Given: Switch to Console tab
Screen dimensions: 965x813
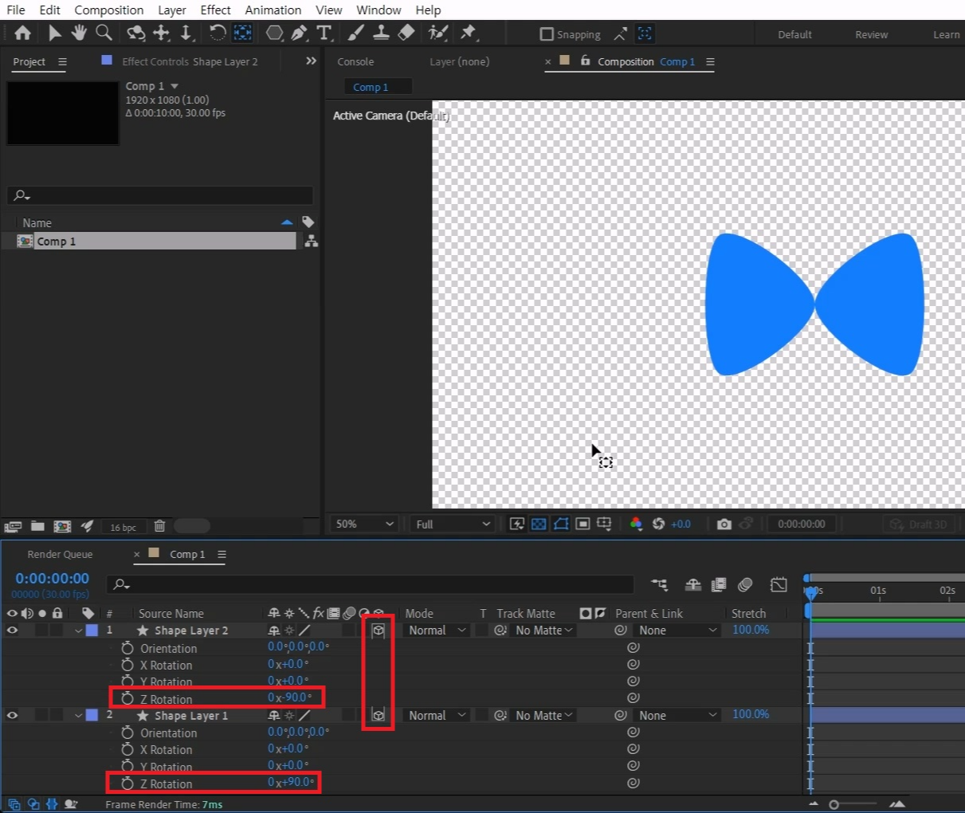Looking at the screenshot, I should point(355,61).
